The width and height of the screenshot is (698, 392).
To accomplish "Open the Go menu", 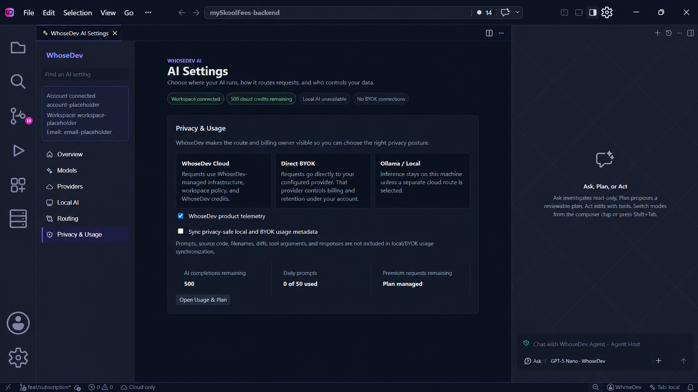I will coord(129,13).
